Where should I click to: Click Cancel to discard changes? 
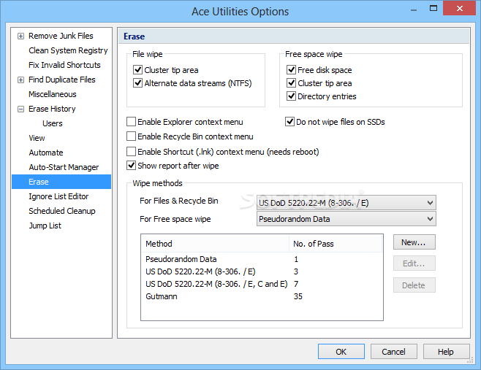(x=393, y=351)
